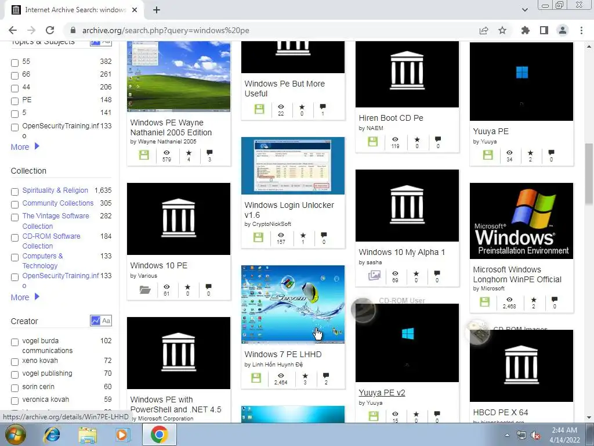
Task: Open the Chrome tab search dropdown arrow
Action: point(524,10)
